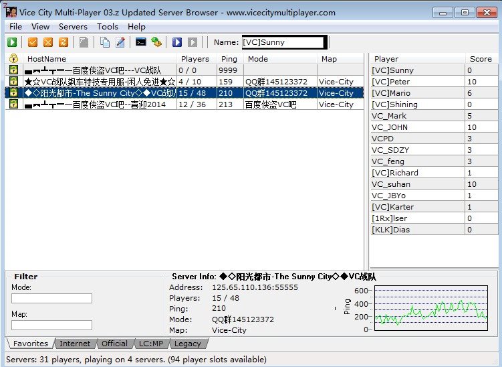
Task: Click the ping history graph
Action: (x=431, y=308)
